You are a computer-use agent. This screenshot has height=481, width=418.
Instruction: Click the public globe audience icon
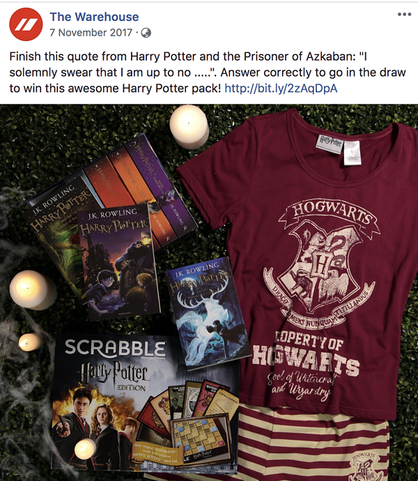coord(146,33)
